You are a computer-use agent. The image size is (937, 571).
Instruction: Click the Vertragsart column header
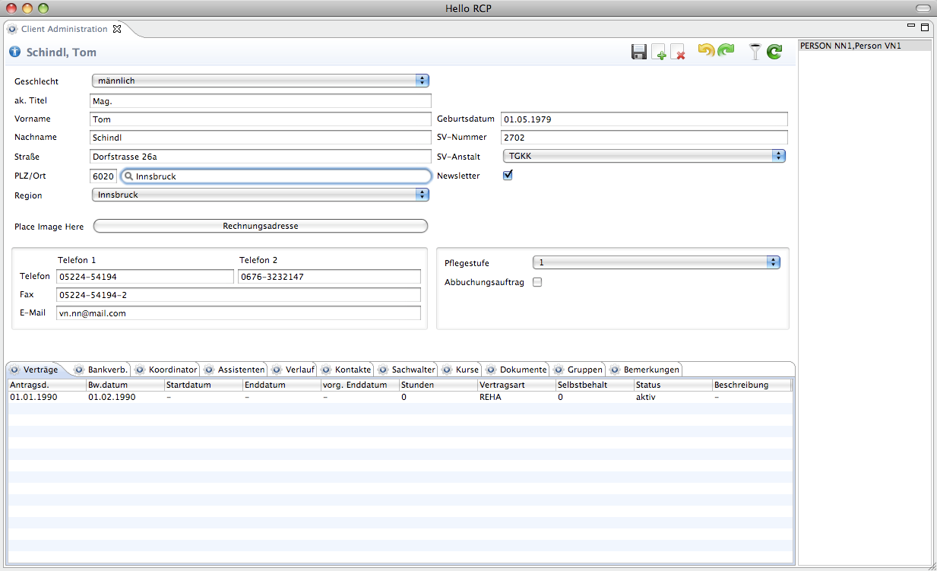(x=517, y=385)
